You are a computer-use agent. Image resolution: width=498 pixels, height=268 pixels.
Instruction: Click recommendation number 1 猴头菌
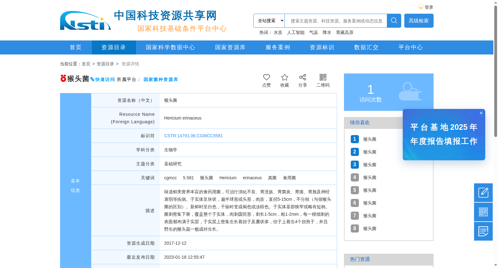point(370,139)
